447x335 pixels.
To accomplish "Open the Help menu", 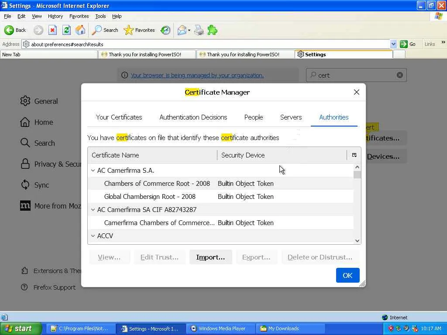I will pyautogui.click(x=117, y=16).
